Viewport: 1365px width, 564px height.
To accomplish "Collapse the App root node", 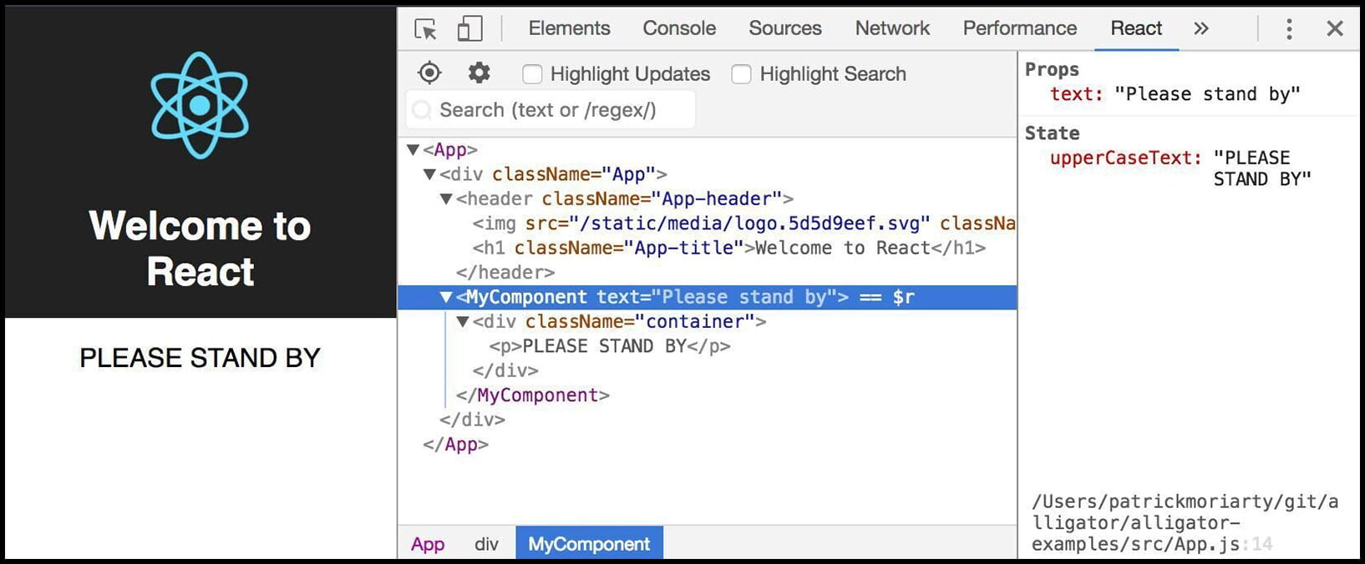I will point(413,150).
